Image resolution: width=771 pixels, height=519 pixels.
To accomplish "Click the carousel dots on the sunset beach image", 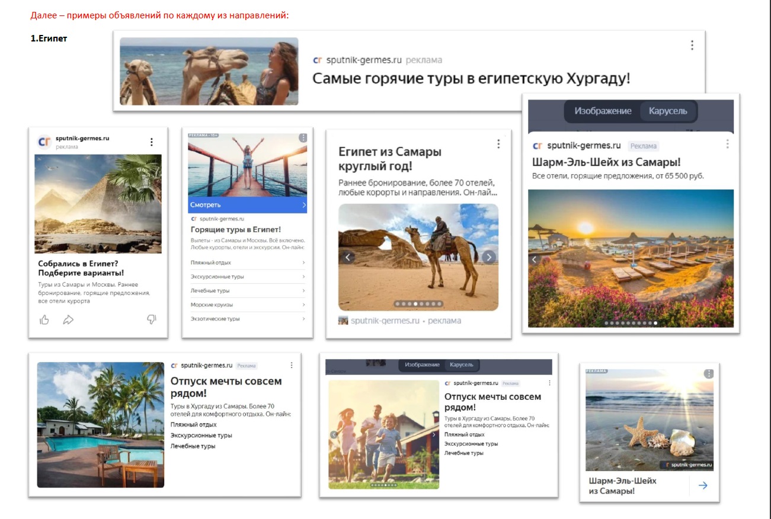I will (x=631, y=323).
